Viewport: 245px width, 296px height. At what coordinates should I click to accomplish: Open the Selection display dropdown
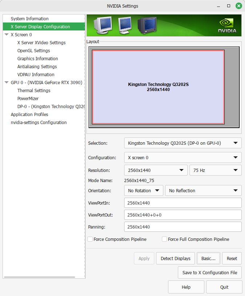coord(183,143)
